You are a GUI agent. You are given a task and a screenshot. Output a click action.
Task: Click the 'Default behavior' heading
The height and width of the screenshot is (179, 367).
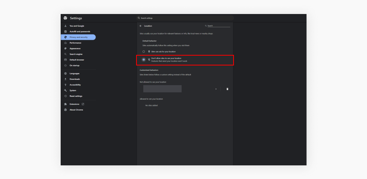tap(149, 41)
